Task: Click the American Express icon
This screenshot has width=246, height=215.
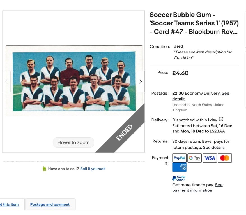Action: coord(180,167)
